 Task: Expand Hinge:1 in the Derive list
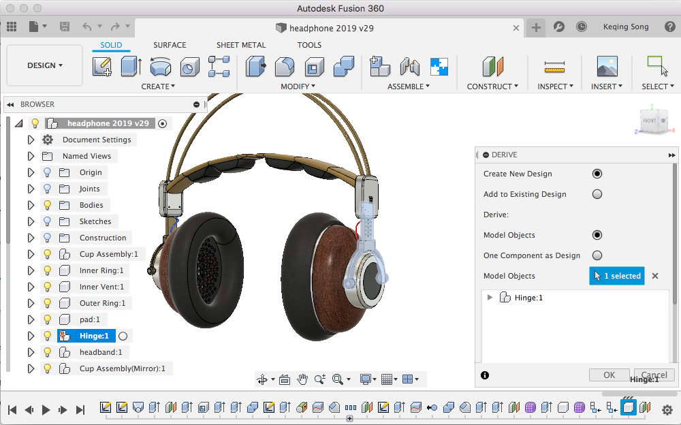coord(490,298)
